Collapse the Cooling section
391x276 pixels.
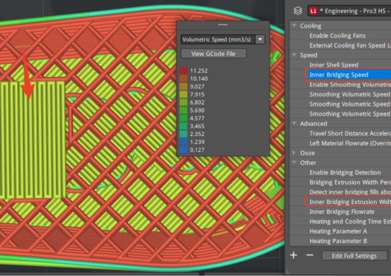tap(294, 26)
